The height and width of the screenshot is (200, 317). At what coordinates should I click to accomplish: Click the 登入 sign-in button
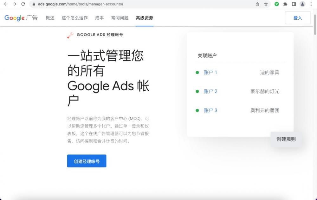298,18
